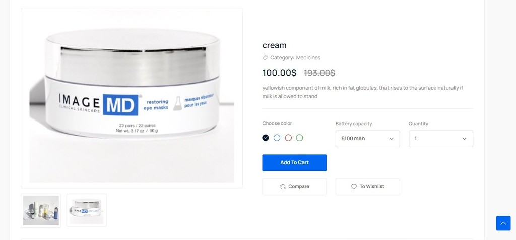Pick the red outlined color circle
Viewport: 516px width, 240px height.
point(288,138)
